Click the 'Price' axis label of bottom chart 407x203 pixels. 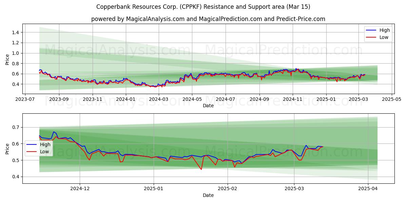coord(7,149)
